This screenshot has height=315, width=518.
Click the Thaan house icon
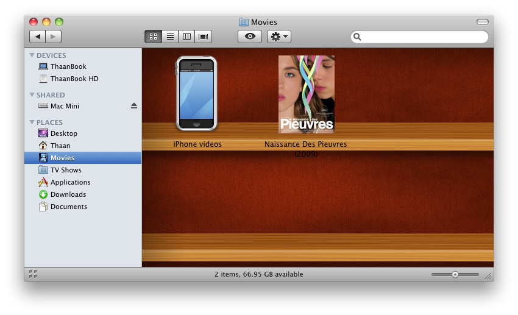[43, 145]
